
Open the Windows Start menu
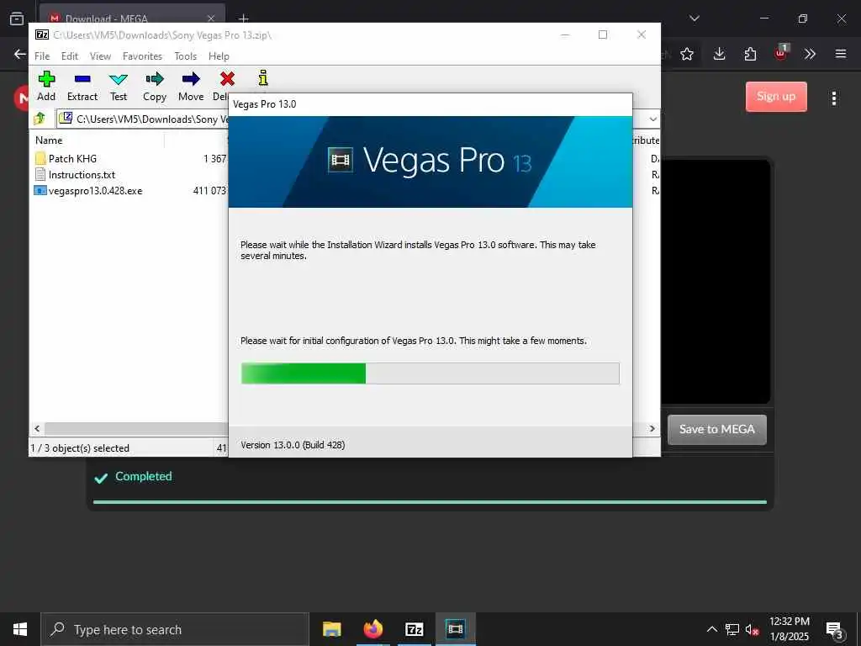click(x=20, y=629)
